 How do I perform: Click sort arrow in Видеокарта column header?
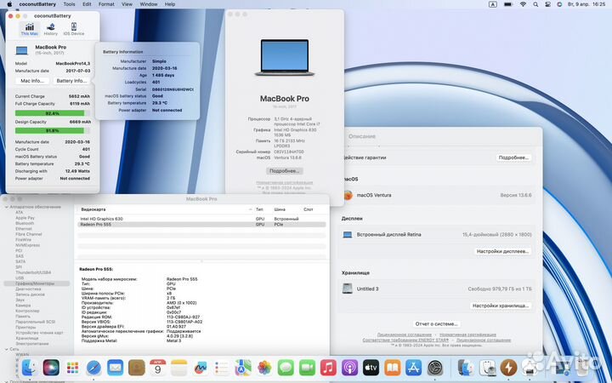pos(250,209)
